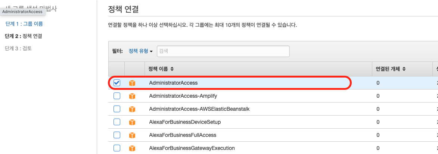Screen dimensions: 438x154
Task: Click the AlexaForBusinessFullAccess policy name
Action: [183, 135]
